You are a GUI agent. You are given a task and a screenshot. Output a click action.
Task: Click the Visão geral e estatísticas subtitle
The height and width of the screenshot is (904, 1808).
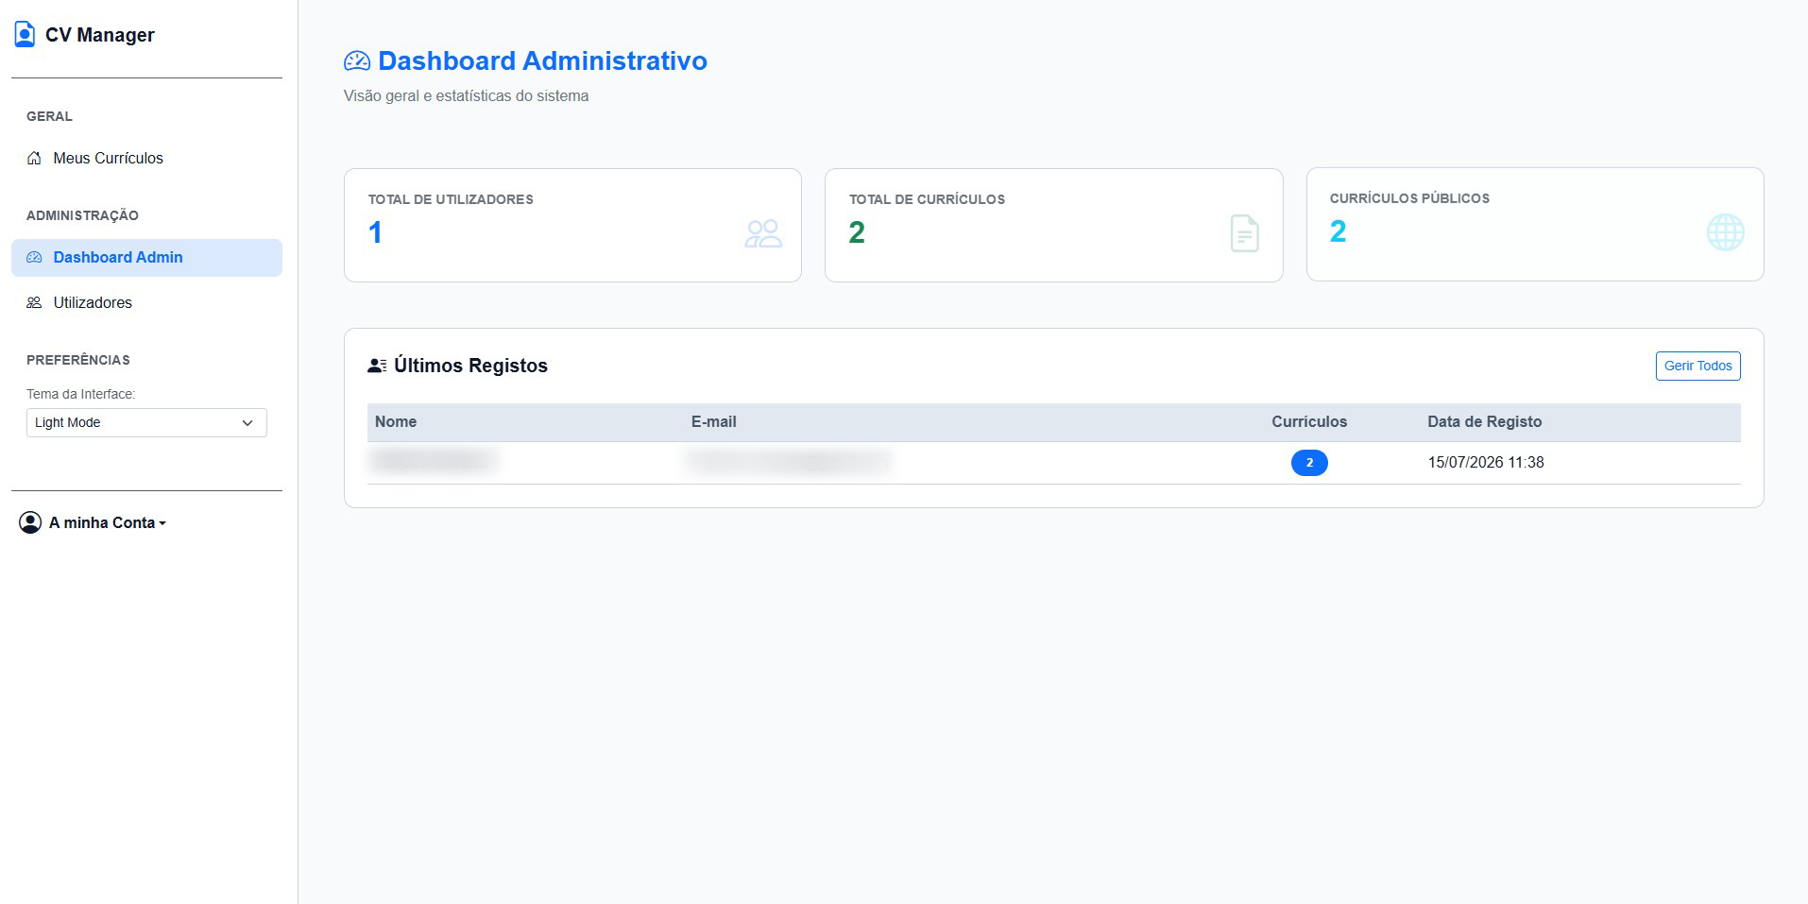click(466, 96)
